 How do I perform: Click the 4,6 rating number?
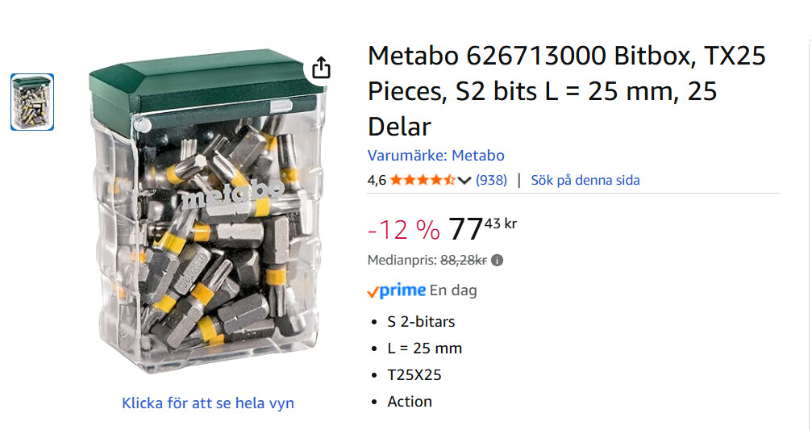click(x=377, y=180)
